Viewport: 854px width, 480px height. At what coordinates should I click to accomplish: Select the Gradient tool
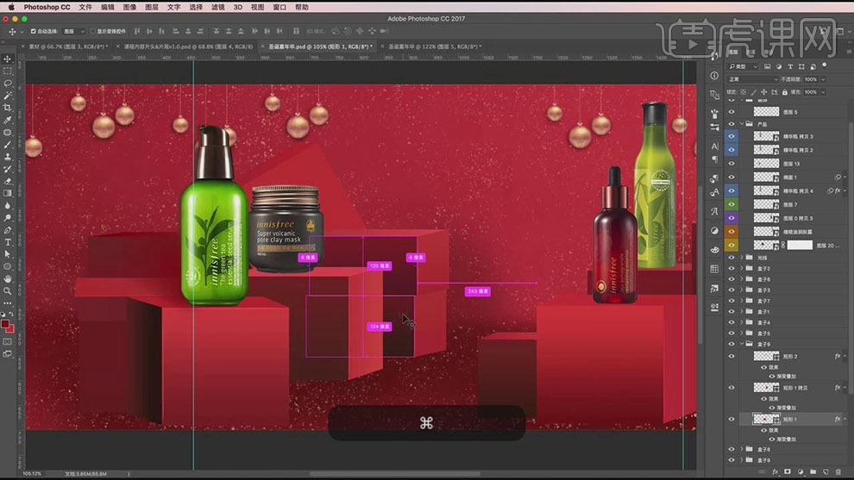click(x=8, y=193)
